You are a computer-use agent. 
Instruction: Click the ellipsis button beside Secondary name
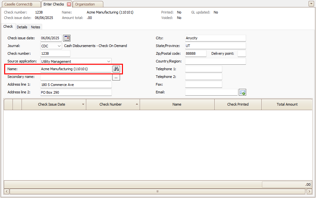[x=116, y=77]
